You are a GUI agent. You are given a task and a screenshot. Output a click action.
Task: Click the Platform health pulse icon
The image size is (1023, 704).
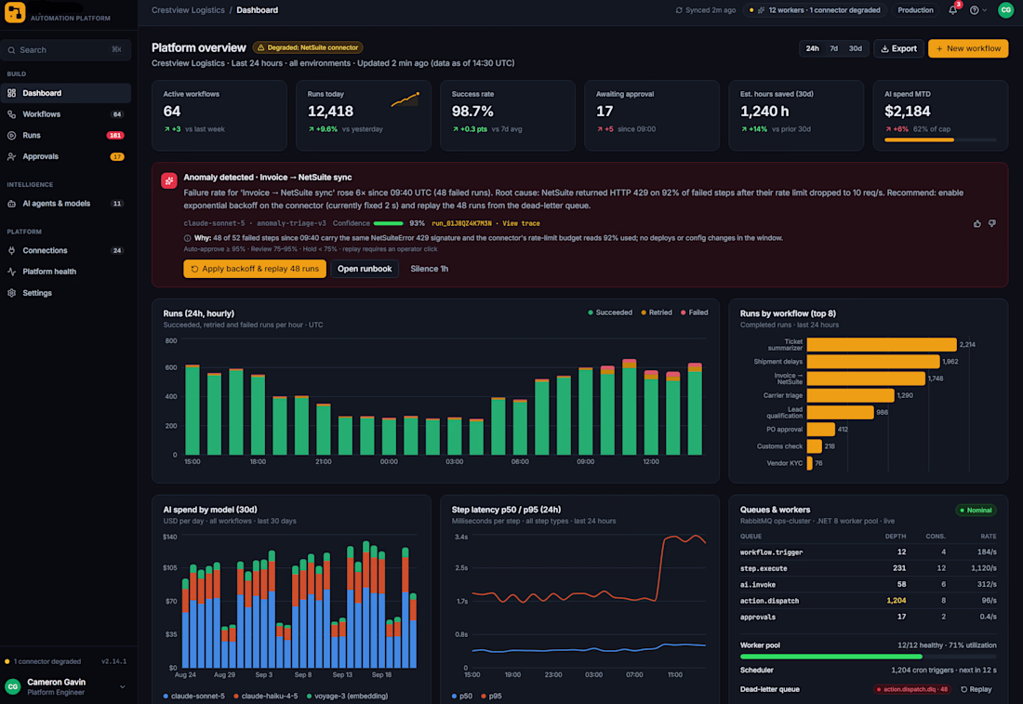12,272
